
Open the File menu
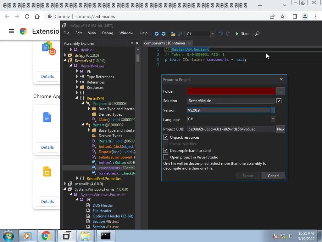66,33
